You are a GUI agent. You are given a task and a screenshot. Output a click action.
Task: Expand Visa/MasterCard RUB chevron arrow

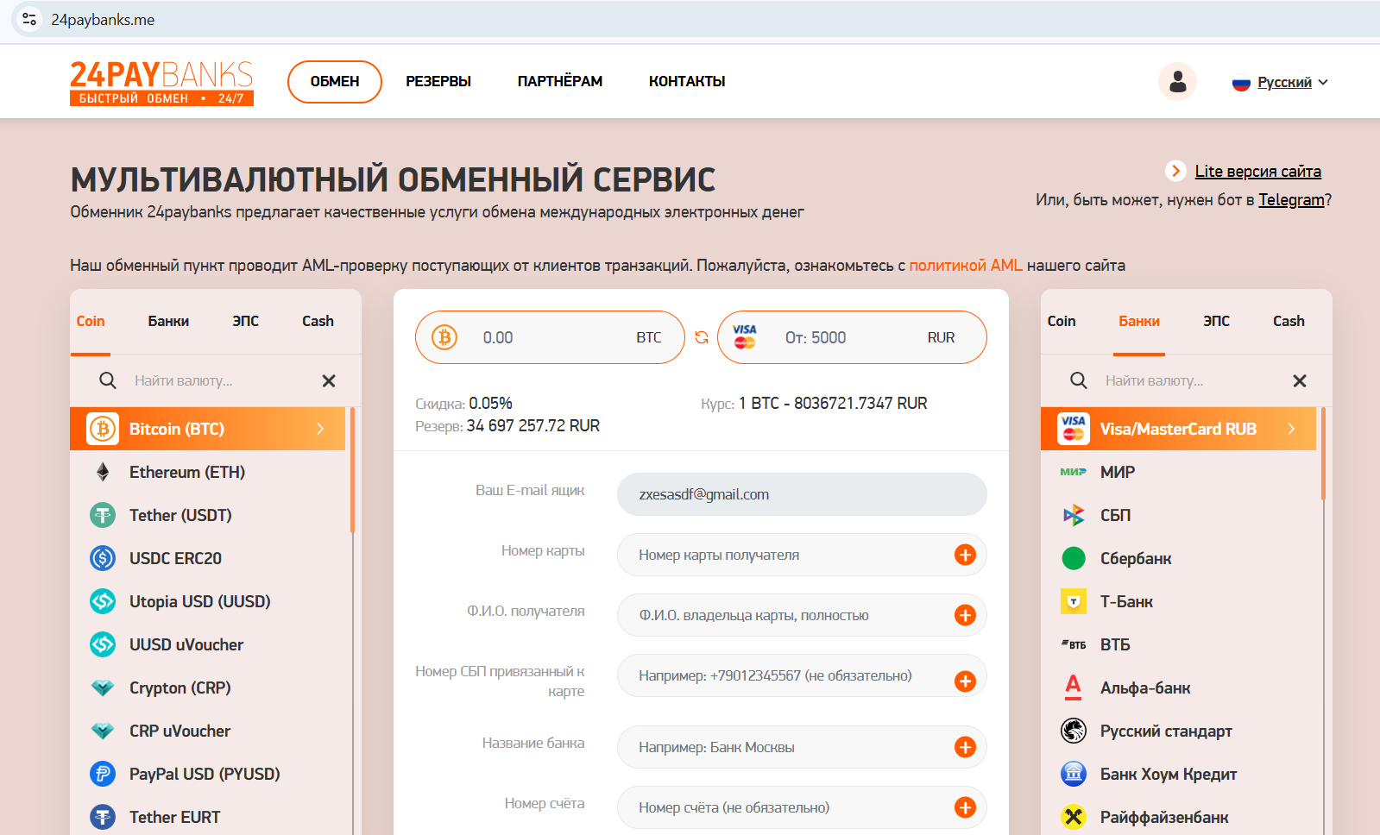1291,429
